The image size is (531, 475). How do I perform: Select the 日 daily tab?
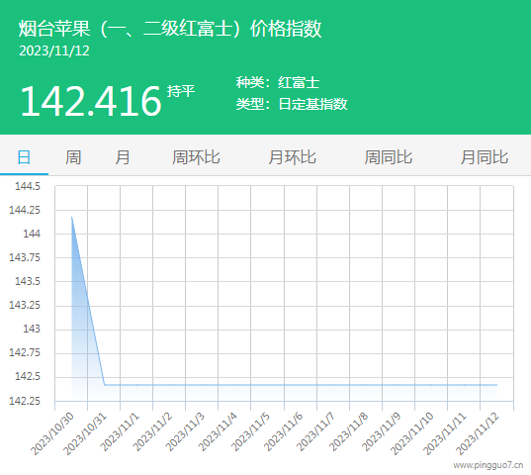tap(24, 157)
